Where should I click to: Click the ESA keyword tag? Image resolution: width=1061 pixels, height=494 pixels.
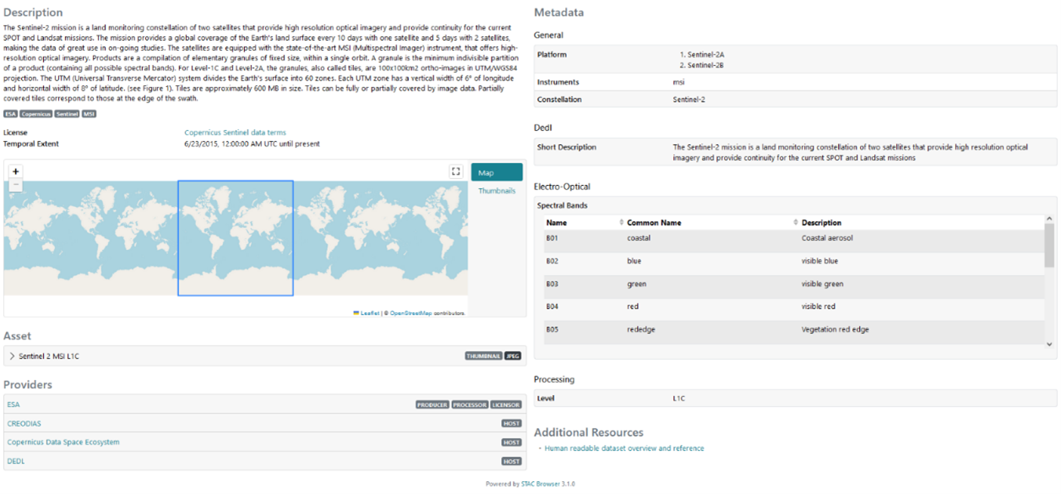[x=10, y=113]
